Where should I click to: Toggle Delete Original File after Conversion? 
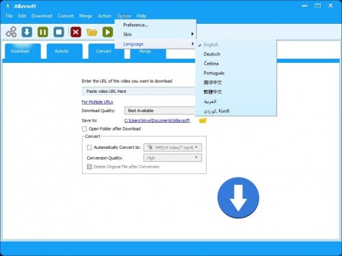(x=90, y=167)
